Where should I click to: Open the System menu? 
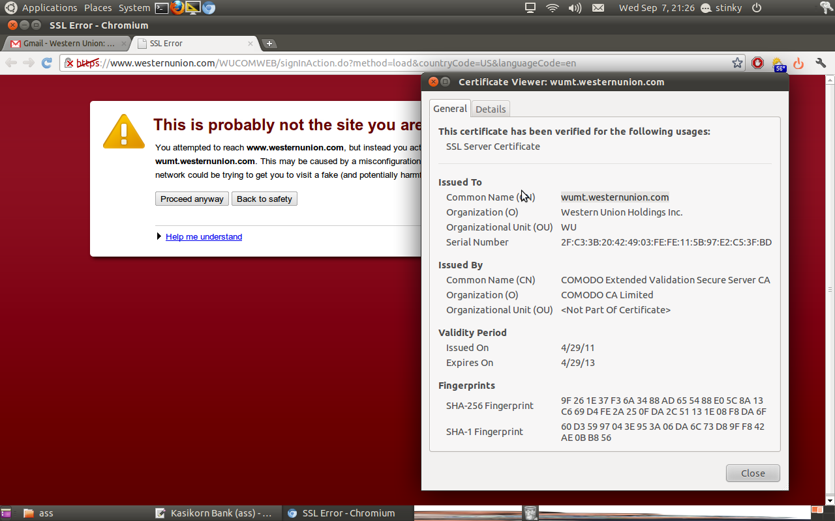click(x=134, y=8)
